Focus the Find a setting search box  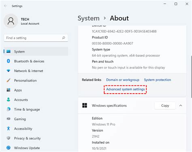point(36,38)
